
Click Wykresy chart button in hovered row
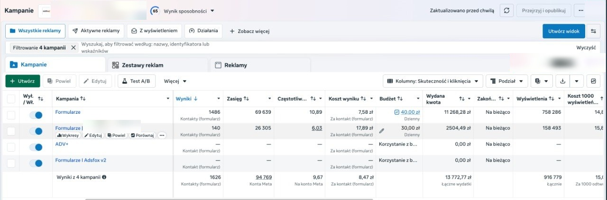[69, 135]
